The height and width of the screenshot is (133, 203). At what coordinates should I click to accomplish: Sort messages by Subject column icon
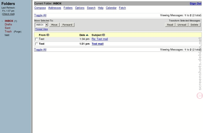coord(104,35)
